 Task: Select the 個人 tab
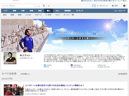[49, 11]
